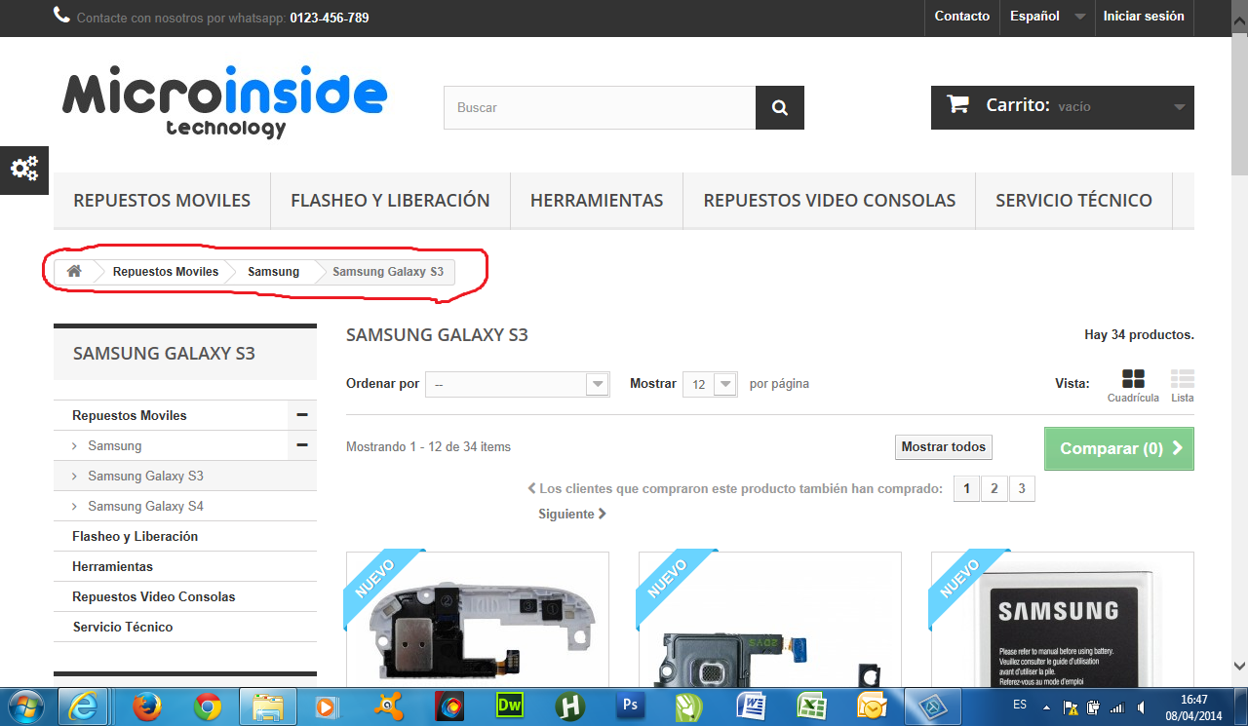Click the Samsung battery product thumbnail

coord(1063,618)
